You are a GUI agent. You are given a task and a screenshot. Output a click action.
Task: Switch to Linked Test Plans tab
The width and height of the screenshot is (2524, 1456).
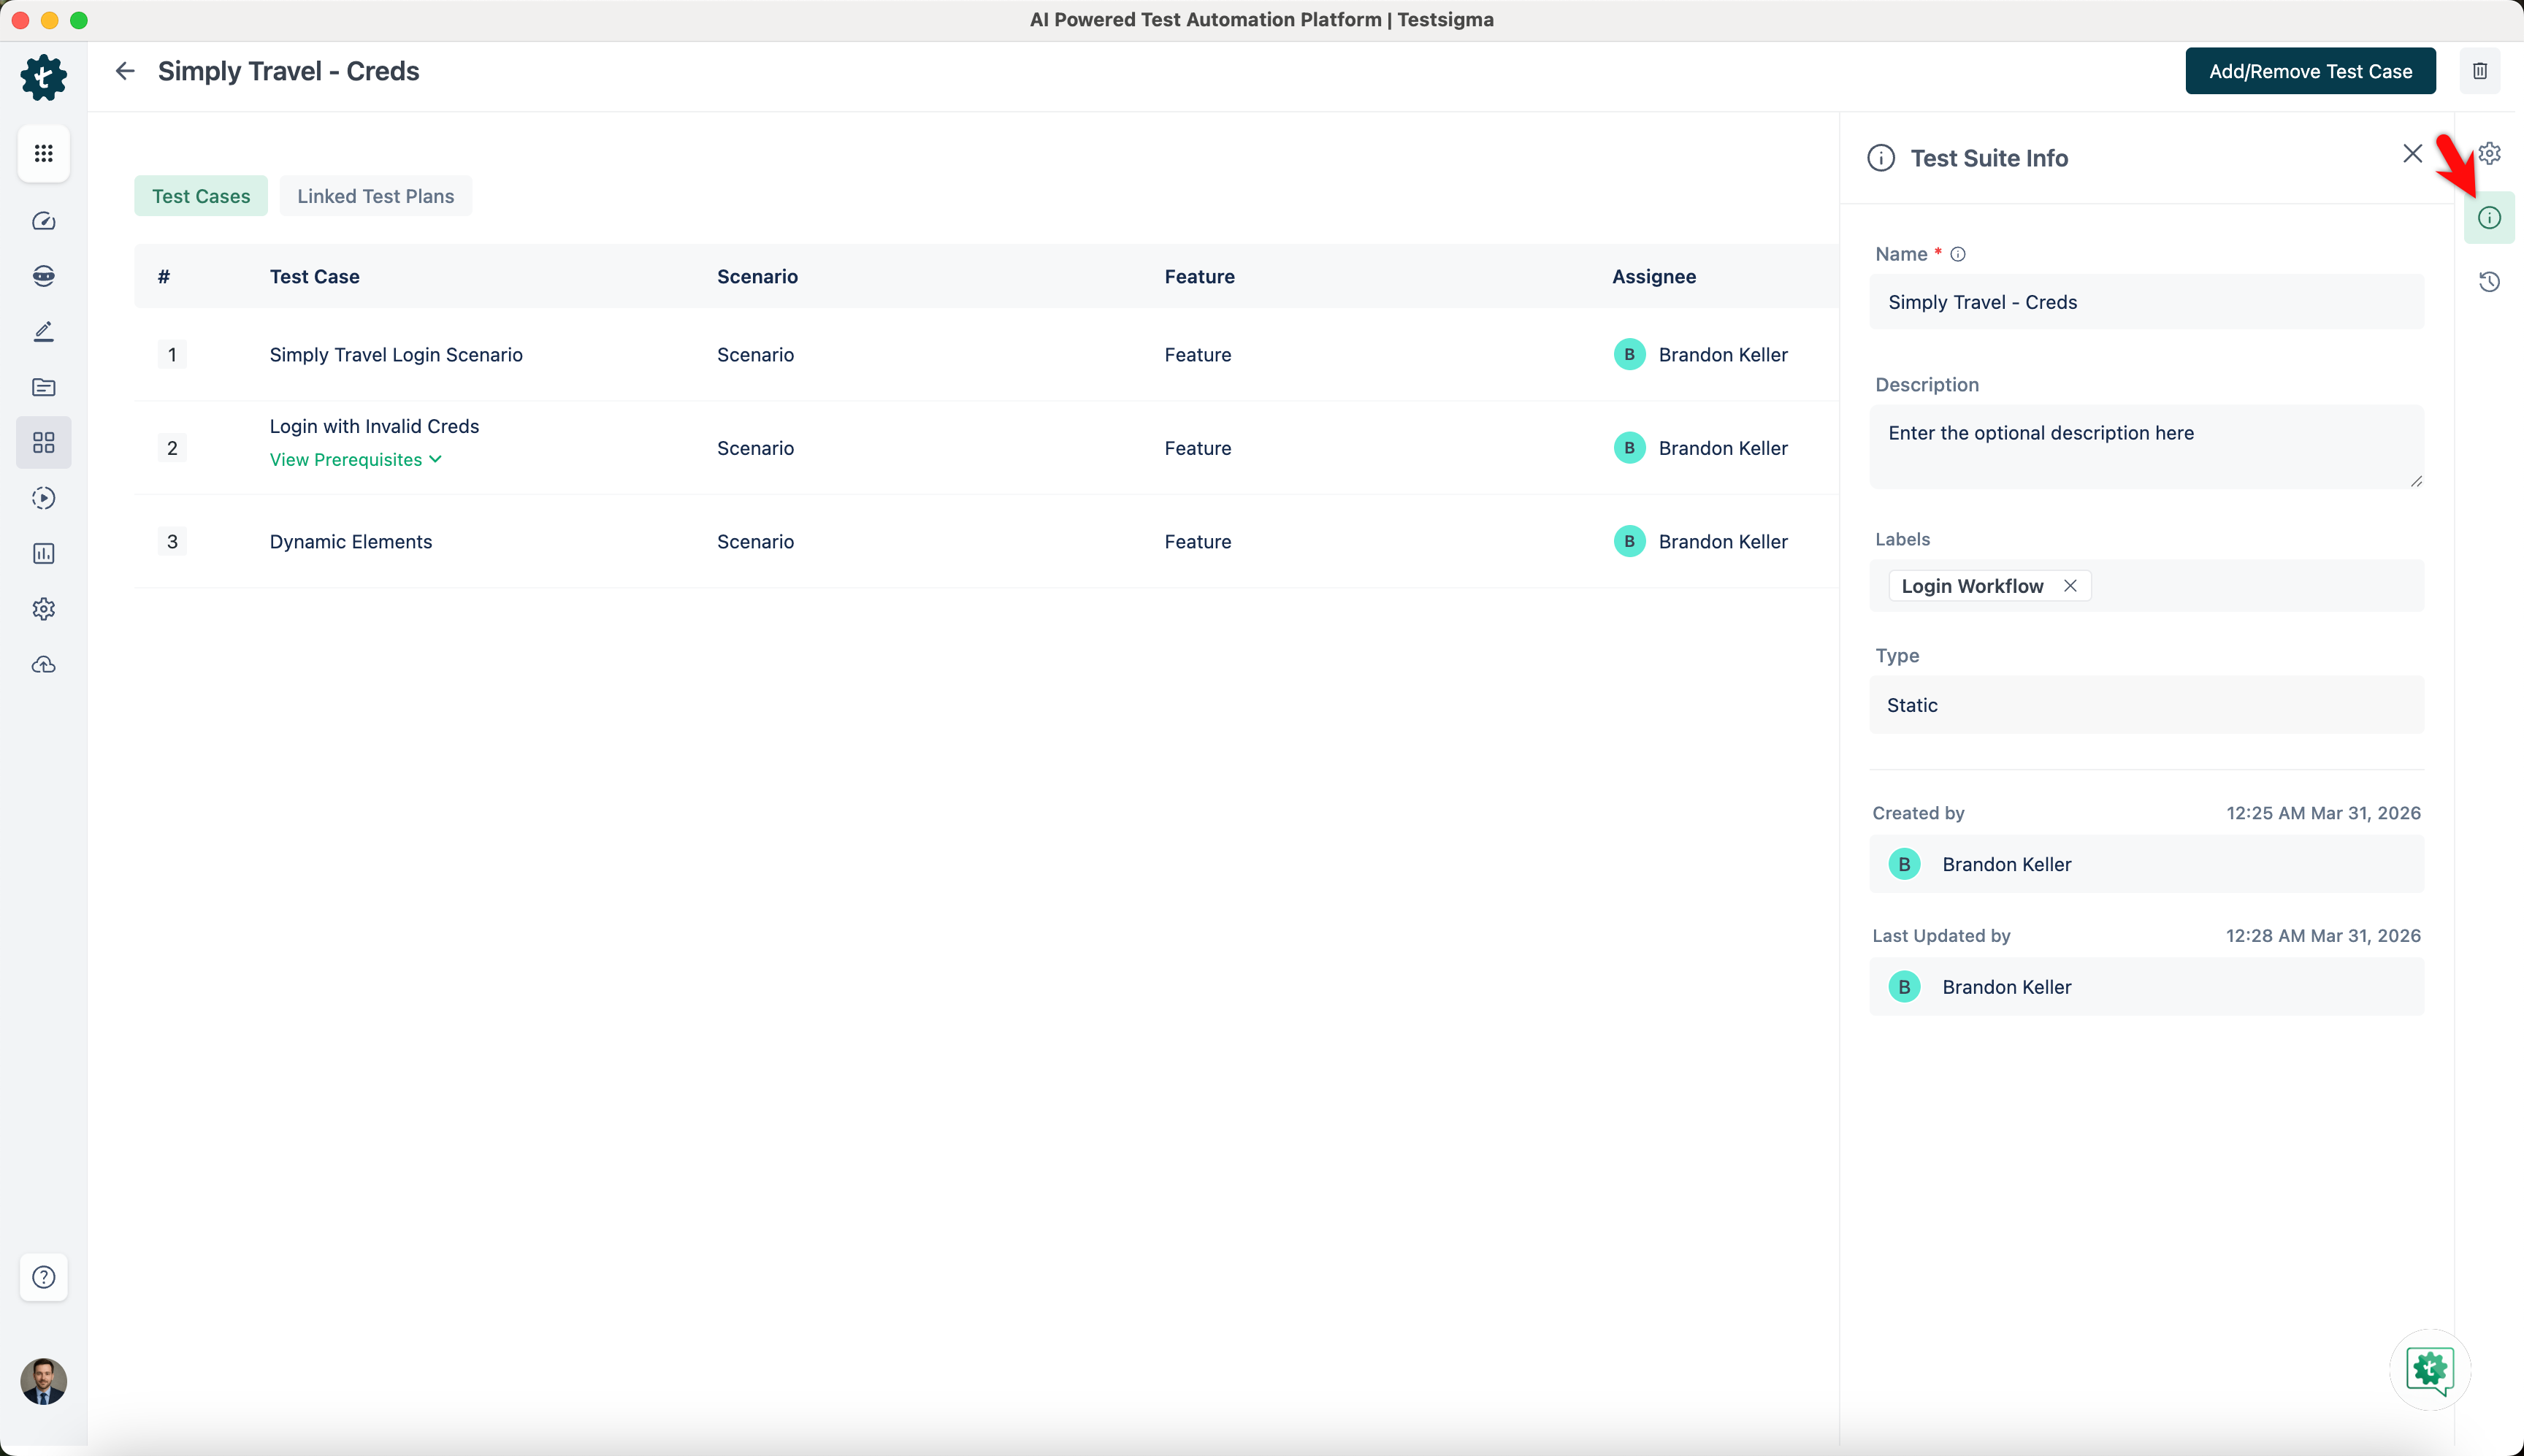coord(375,196)
